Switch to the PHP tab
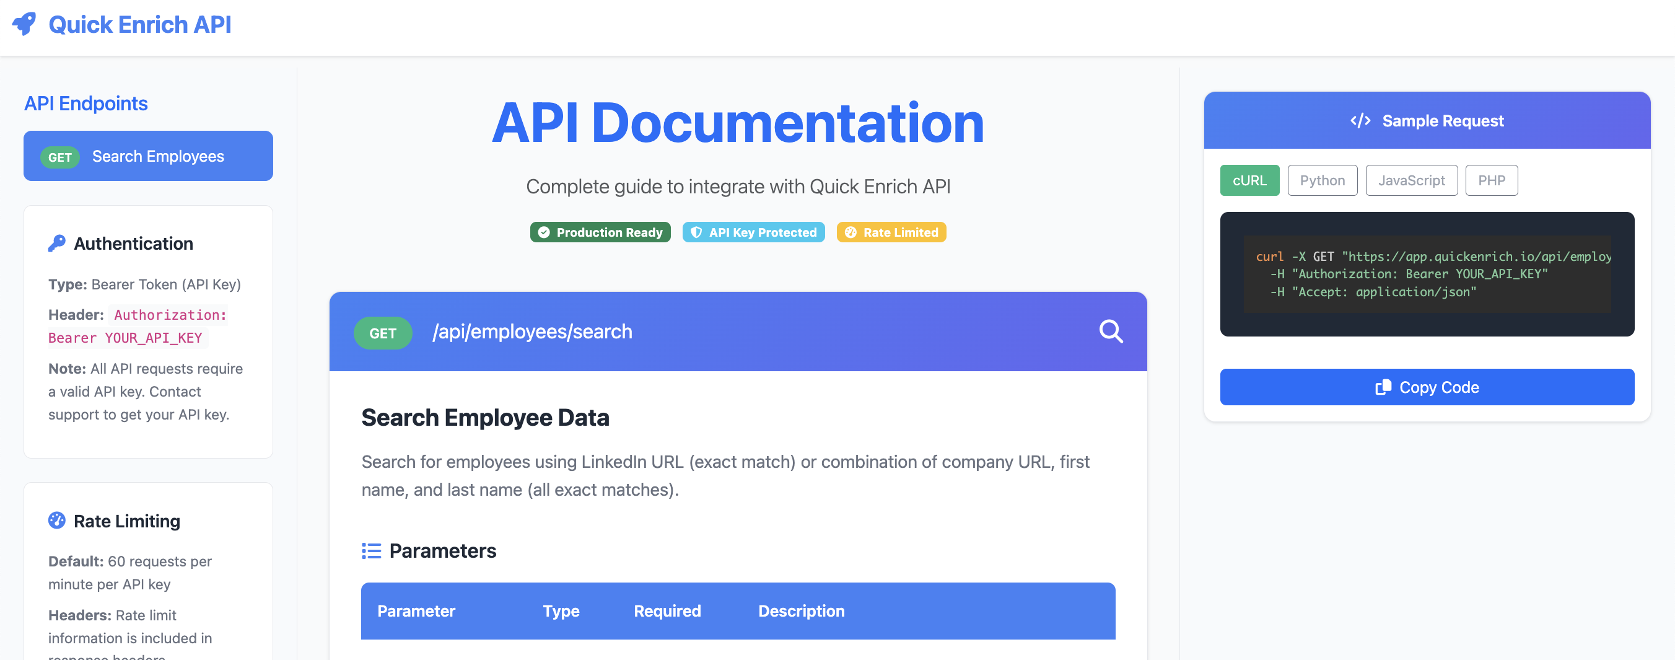The width and height of the screenshot is (1675, 660). coord(1491,180)
